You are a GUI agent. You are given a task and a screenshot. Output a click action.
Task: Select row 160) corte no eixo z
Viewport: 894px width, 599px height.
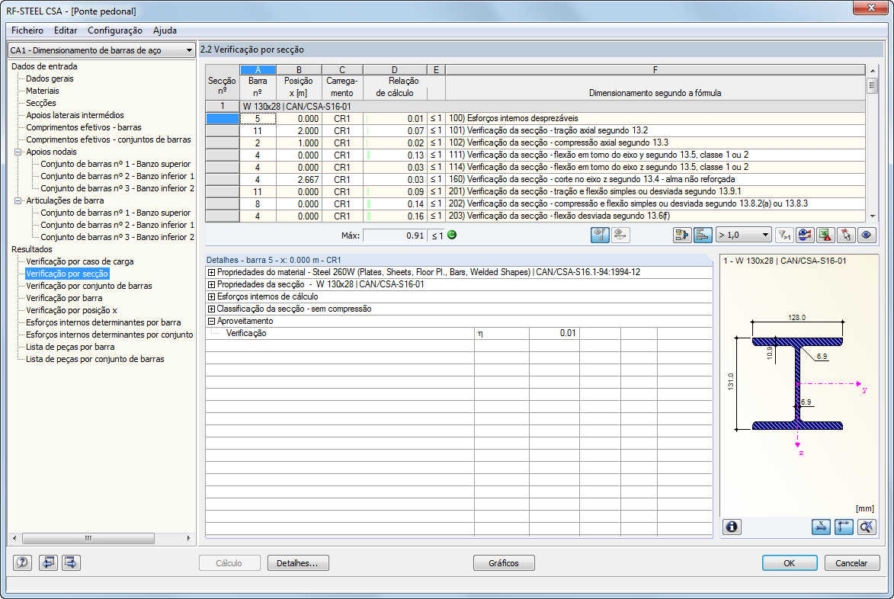coord(535,180)
